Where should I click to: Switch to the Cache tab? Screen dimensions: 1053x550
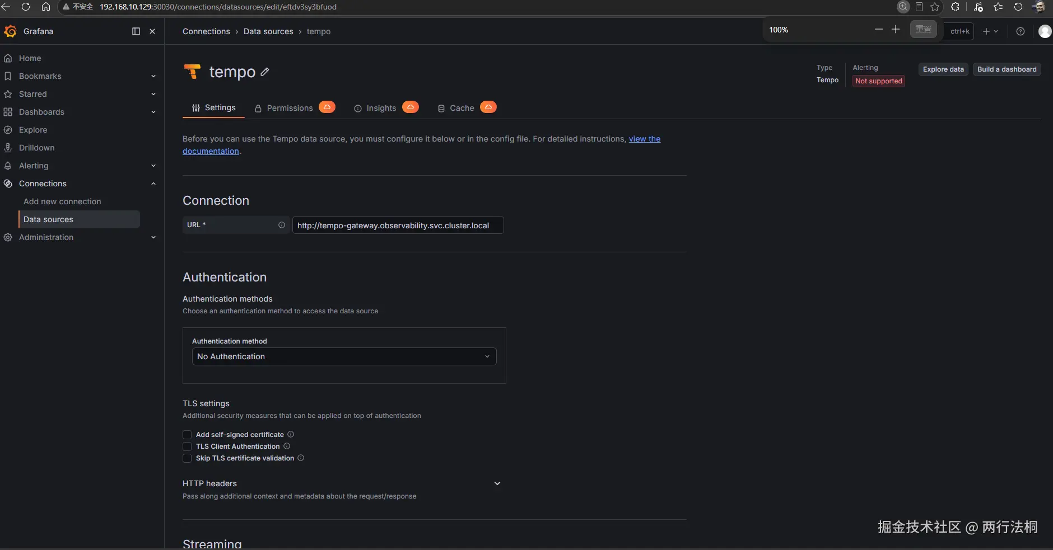click(x=456, y=108)
